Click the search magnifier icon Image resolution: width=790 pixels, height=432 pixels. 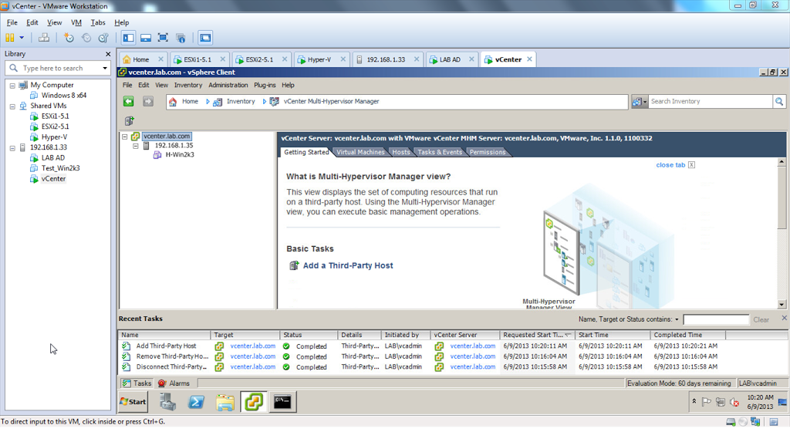[779, 102]
